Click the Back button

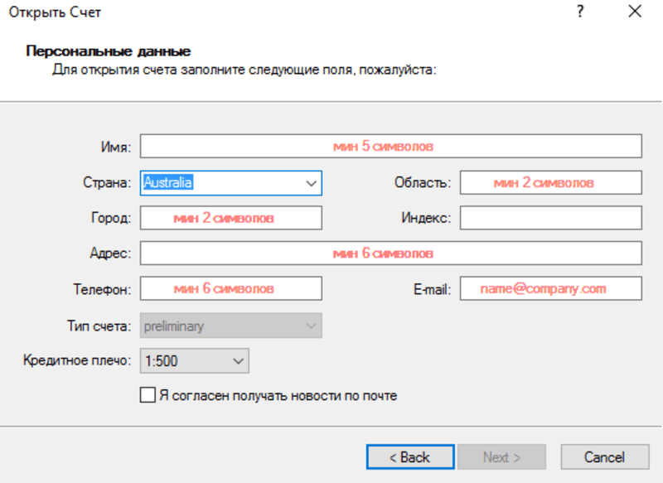(410, 456)
